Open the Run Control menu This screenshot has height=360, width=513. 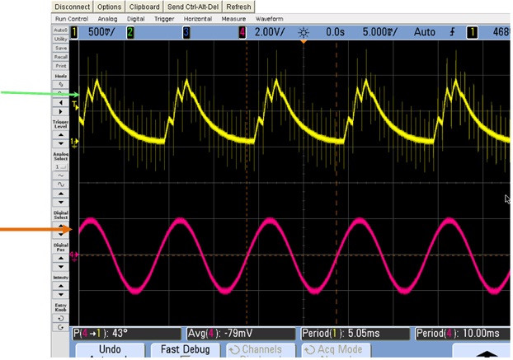coord(72,19)
